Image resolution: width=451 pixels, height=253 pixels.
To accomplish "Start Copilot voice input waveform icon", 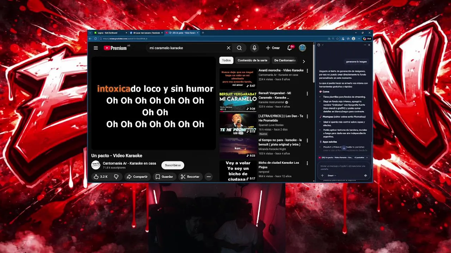I will [365, 176].
